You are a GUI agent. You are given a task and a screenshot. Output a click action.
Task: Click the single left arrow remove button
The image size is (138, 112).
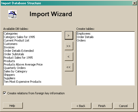coord(69,57)
